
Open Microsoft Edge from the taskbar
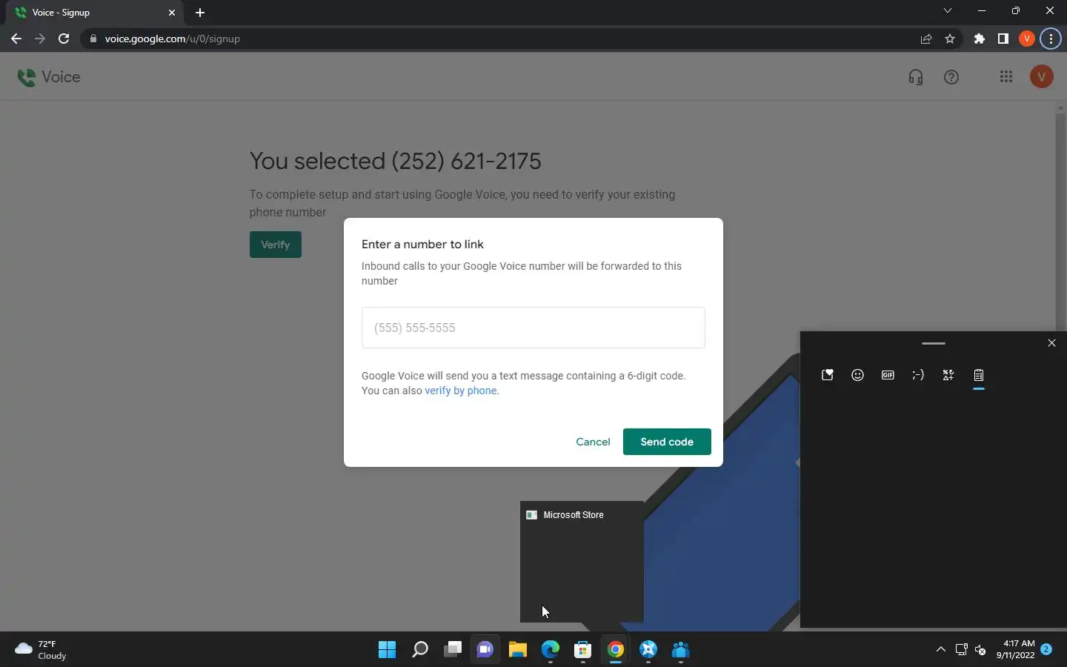(550, 650)
